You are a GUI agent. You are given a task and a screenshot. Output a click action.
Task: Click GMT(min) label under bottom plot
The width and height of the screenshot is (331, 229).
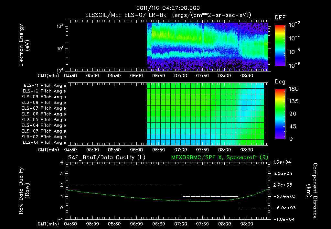[48, 224]
